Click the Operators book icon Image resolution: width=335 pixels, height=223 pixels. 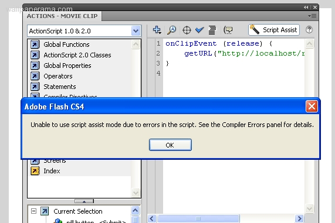point(35,76)
